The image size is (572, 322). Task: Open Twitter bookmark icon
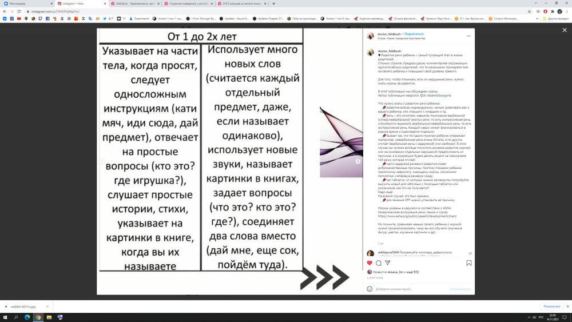[105, 18]
